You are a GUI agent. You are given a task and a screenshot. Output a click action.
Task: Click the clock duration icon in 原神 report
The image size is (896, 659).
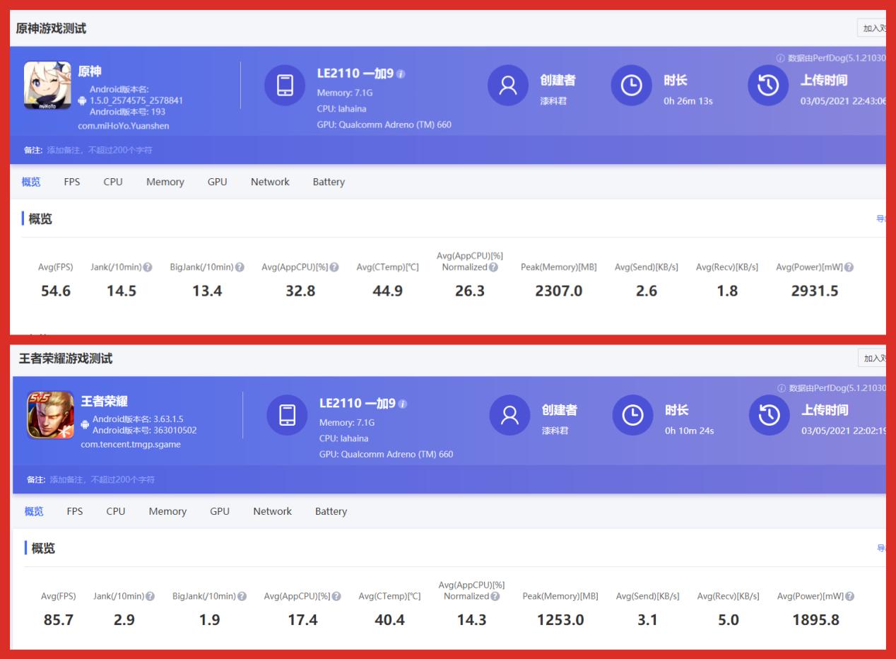coord(631,86)
